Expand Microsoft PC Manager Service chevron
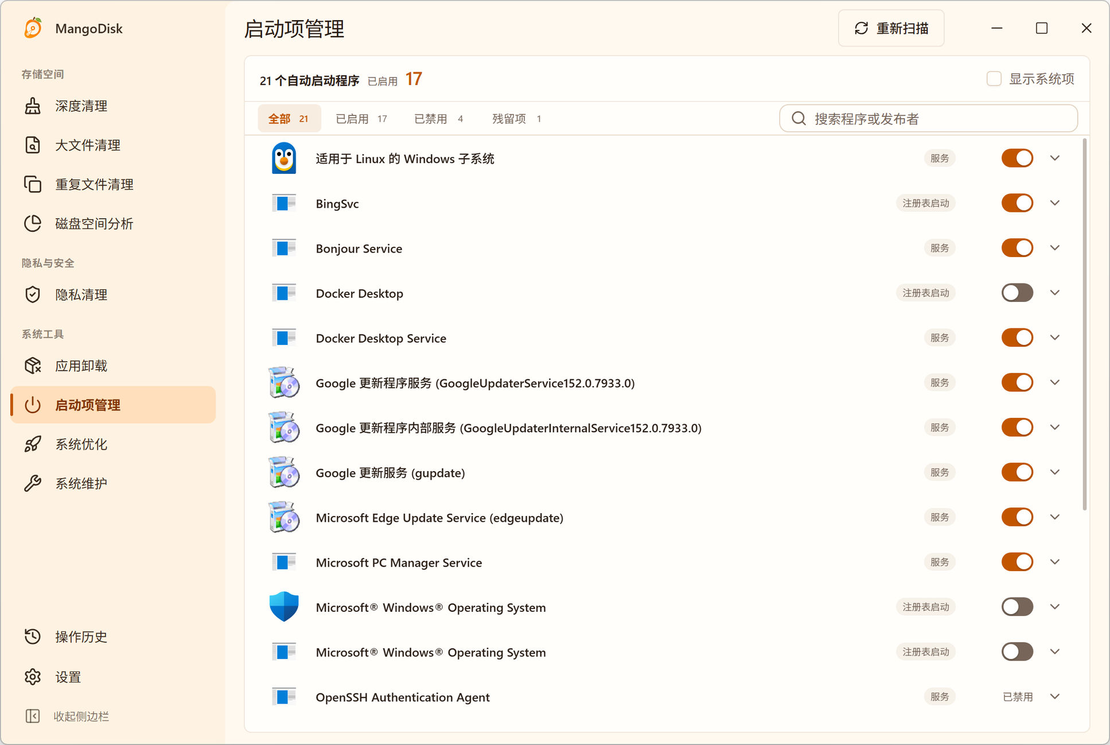Viewport: 1110px width, 745px height. point(1054,561)
